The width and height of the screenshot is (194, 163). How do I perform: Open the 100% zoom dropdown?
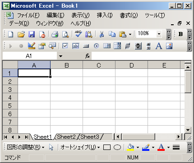click(x=159, y=34)
